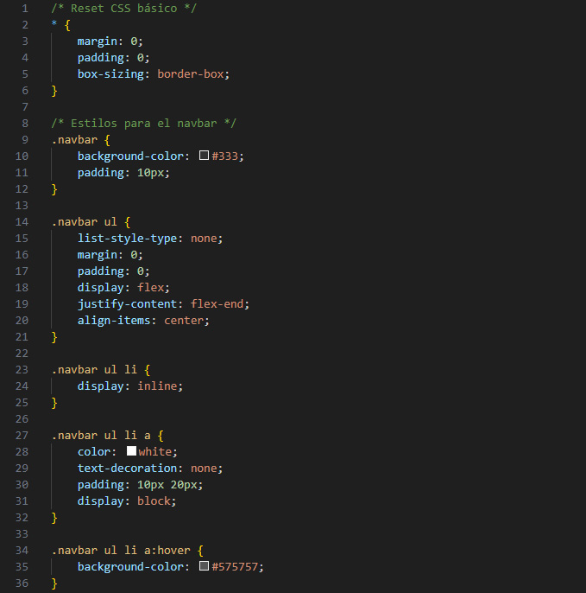This screenshot has width=586, height=593.
Task: Place cursor on 'align-items' property
Action: point(113,321)
